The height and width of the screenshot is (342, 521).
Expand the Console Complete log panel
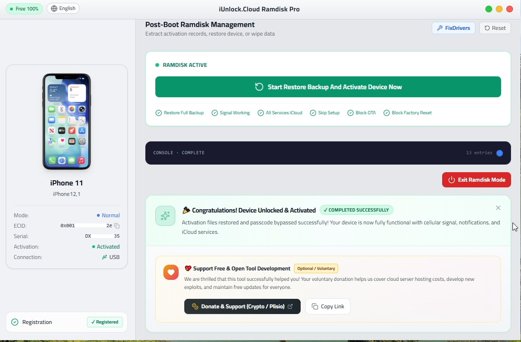point(328,153)
